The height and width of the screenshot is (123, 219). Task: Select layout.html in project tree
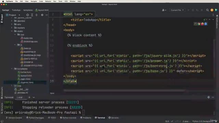tap(26, 76)
